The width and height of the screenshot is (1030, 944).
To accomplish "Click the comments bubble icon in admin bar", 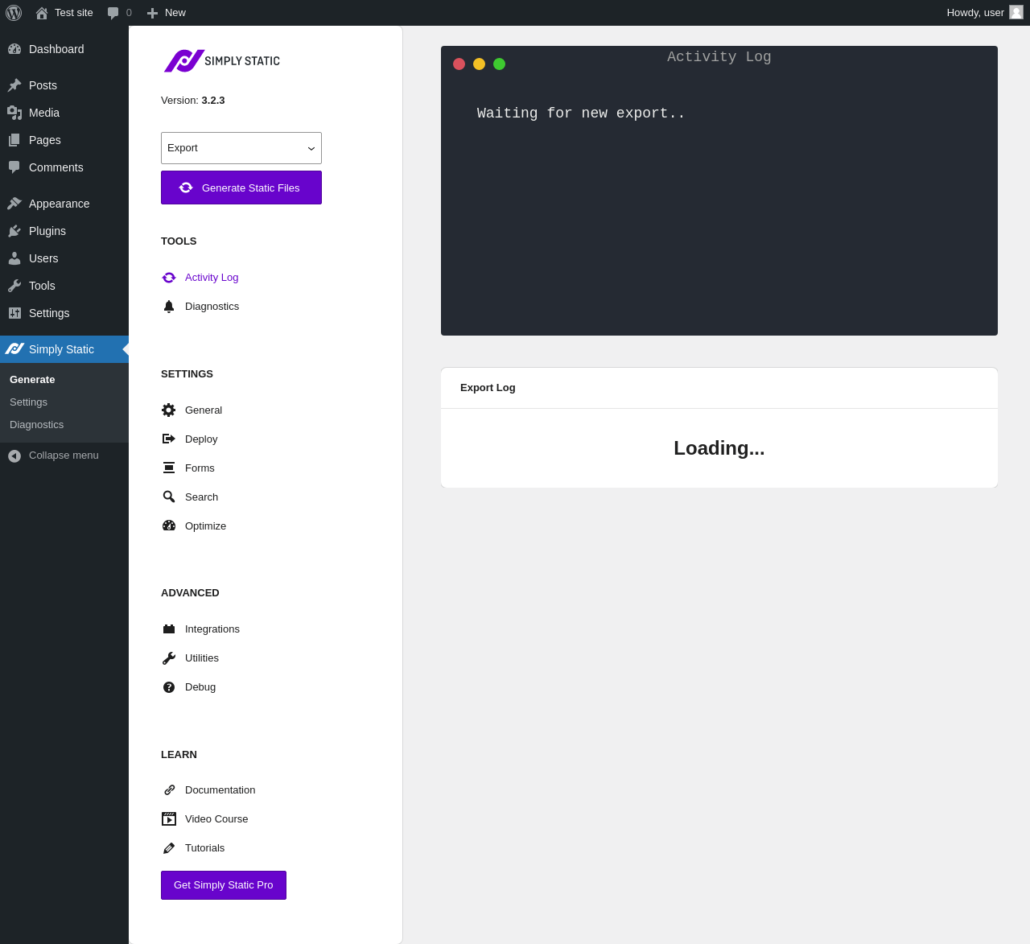I will (113, 13).
